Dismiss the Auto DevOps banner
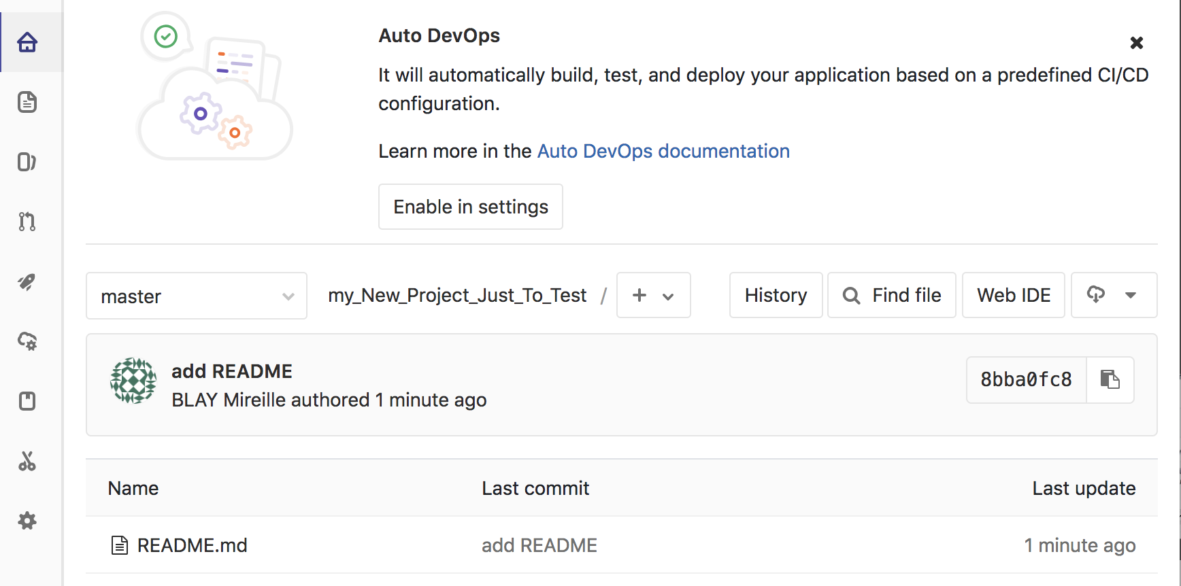The image size is (1181, 586). pyautogui.click(x=1136, y=43)
